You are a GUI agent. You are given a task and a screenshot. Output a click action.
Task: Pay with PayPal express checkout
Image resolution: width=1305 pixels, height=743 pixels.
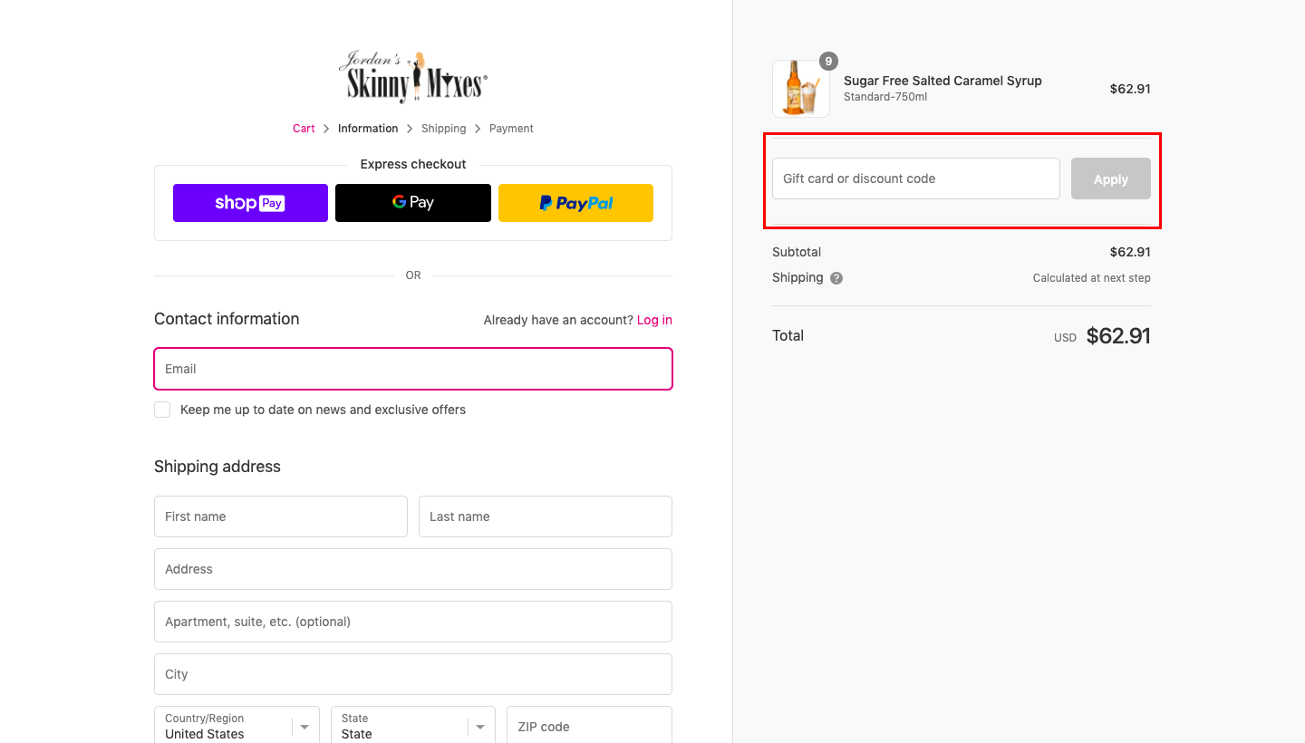click(x=575, y=203)
